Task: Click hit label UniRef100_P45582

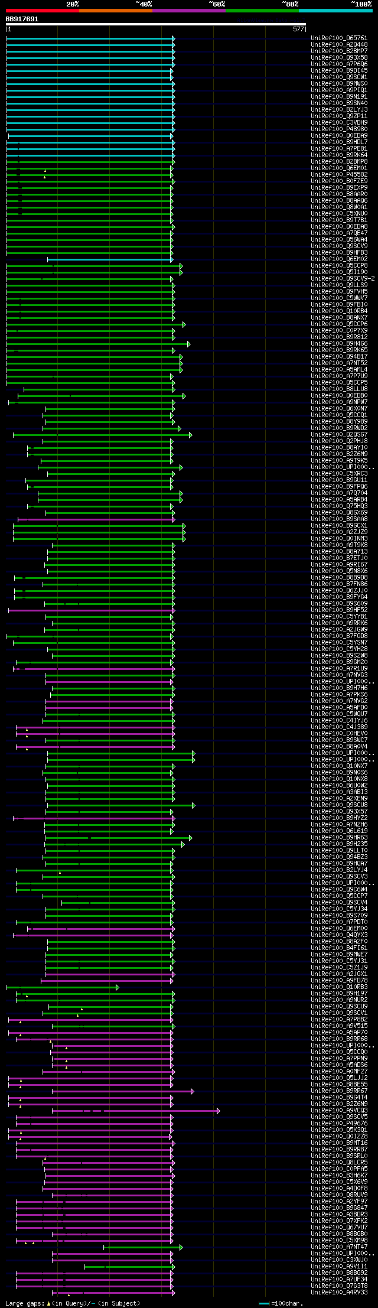Action: (339, 175)
